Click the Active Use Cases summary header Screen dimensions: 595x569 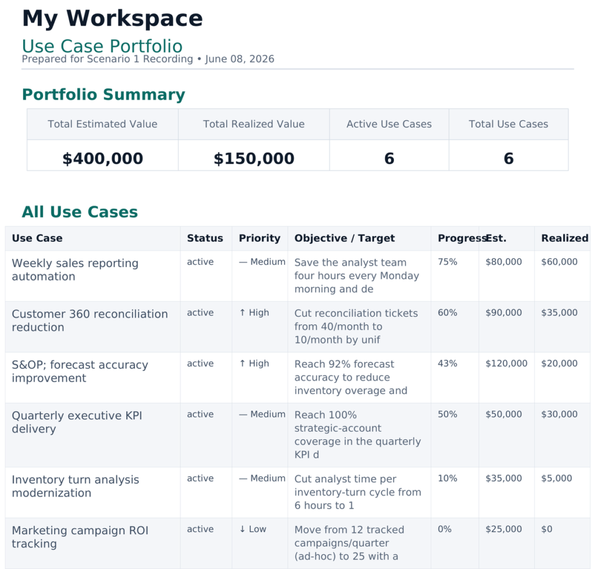(389, 124)
